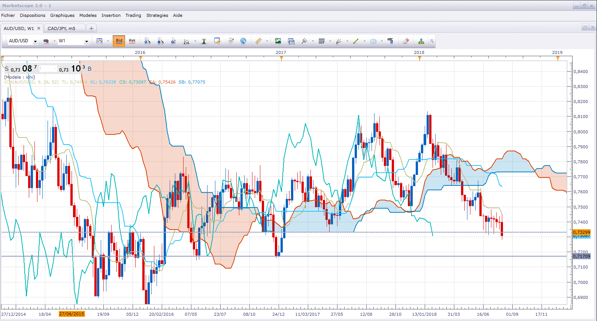
Task: Click the KL: 0,76338 indicator value
Action: point(103,82)
